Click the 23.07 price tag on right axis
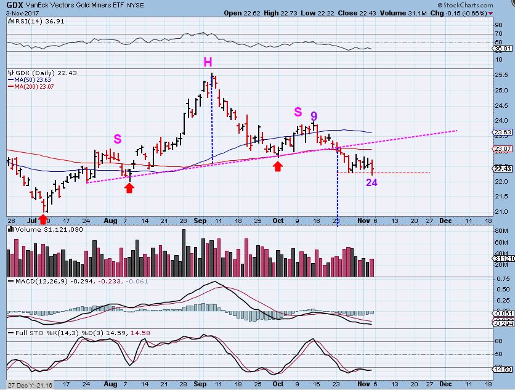The image size is (515, 390). 503,149
